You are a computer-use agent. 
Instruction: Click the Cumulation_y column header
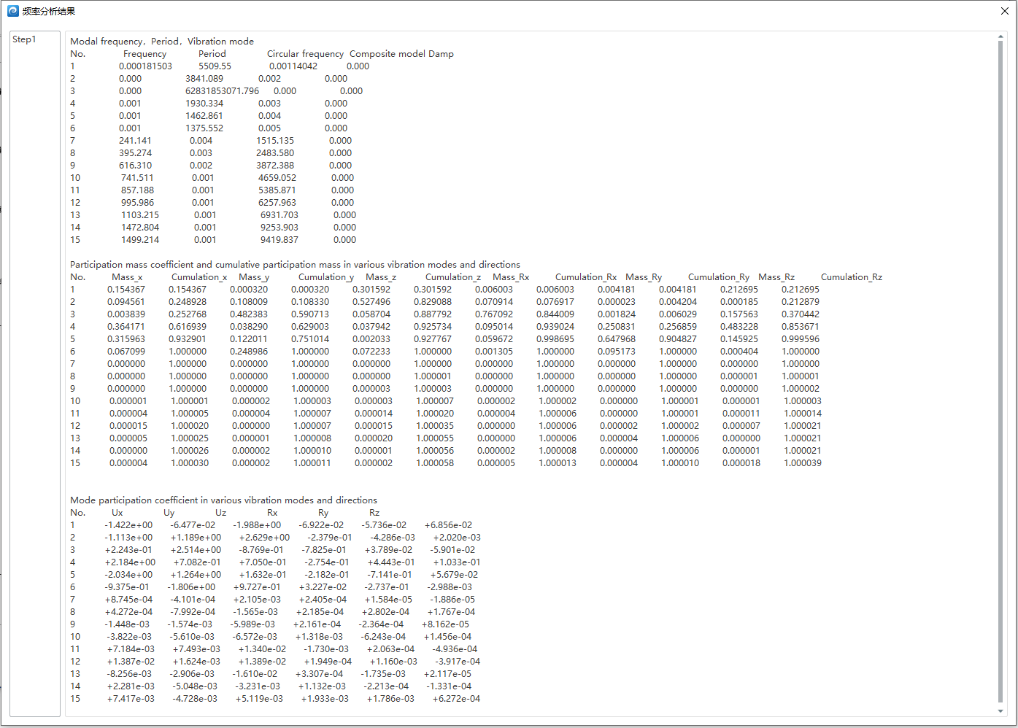[326, 277]
